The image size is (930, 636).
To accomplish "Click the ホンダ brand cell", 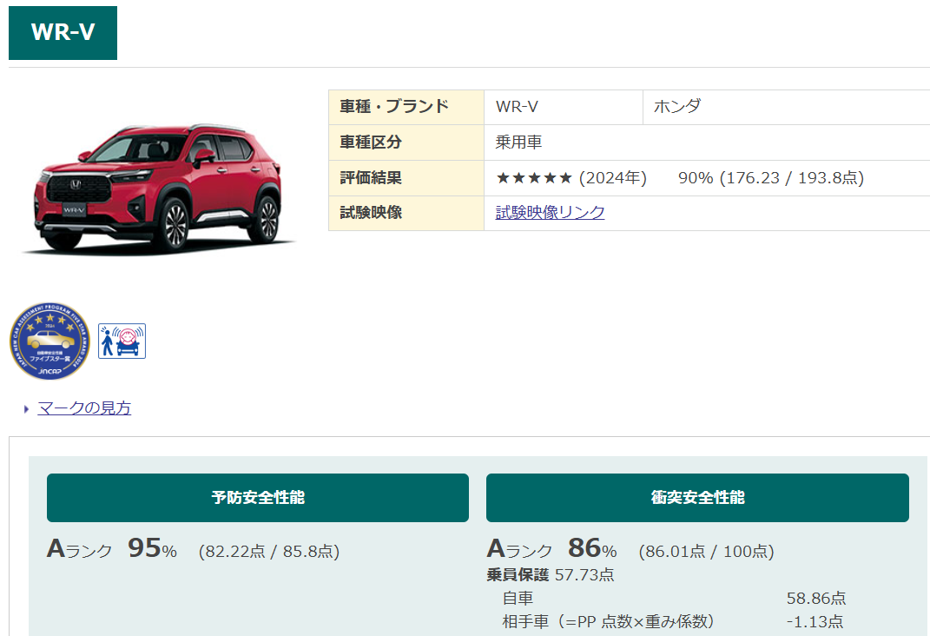I will point(787,108).
